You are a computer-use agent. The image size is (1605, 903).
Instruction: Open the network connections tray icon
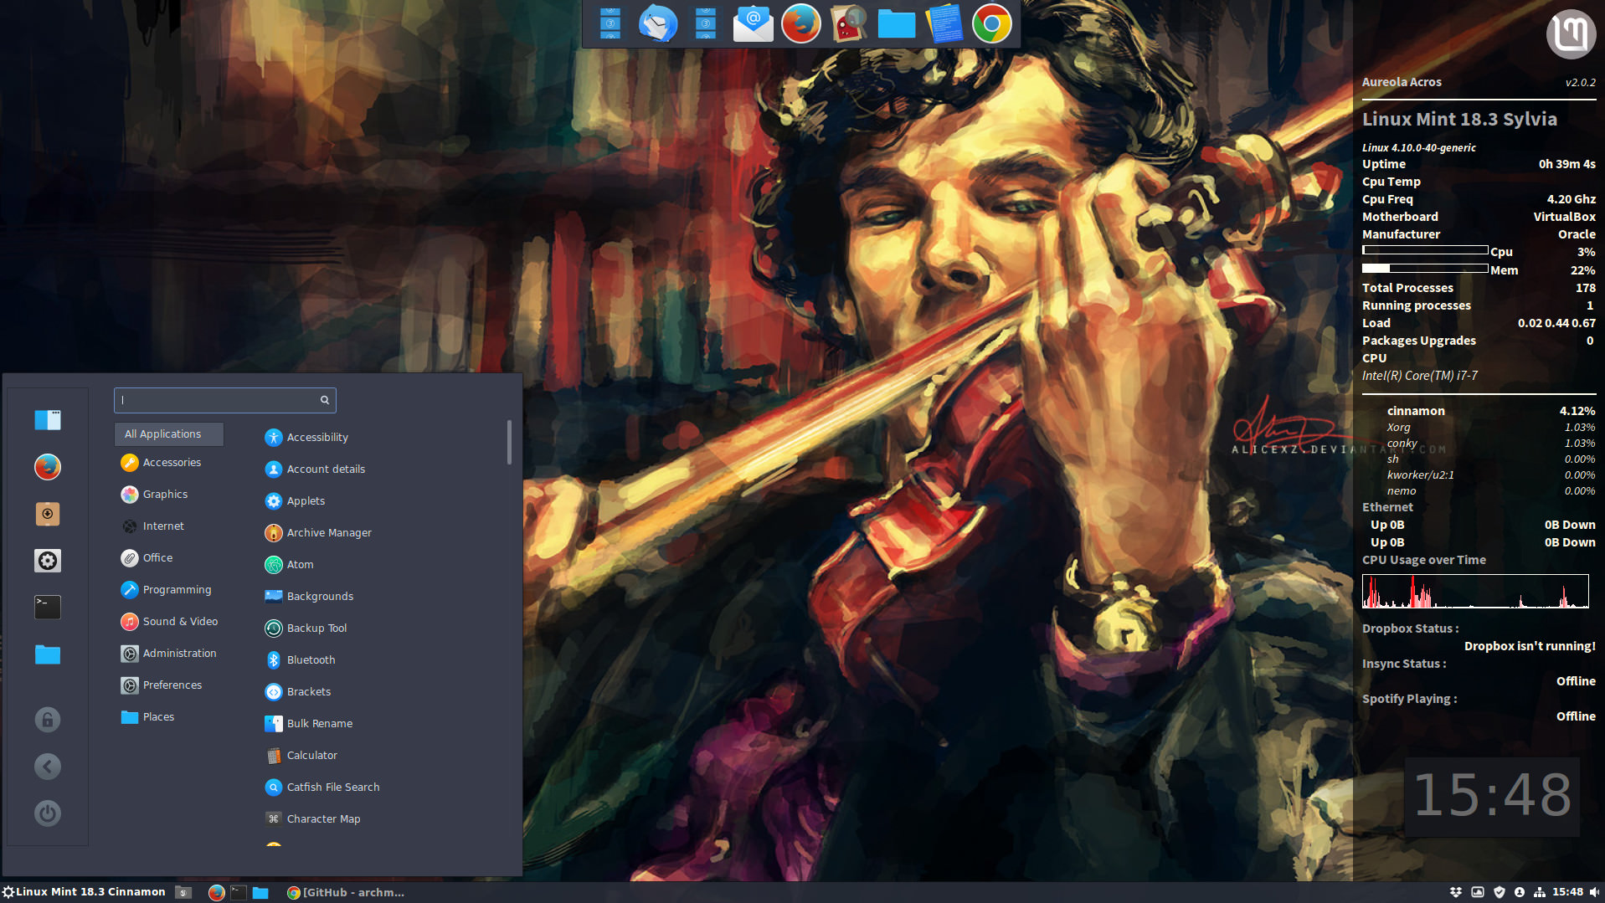pyautogui.click(x=1540, y=892)
